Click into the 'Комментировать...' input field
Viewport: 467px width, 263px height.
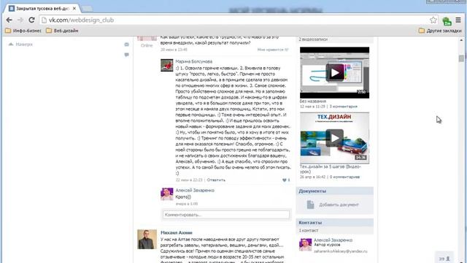226,215
